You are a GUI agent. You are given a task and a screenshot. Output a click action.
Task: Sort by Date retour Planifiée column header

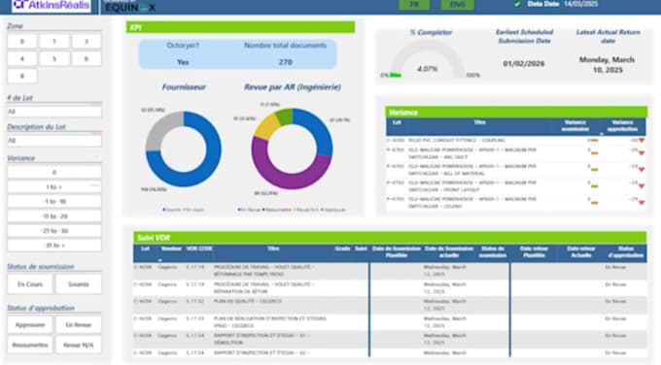[534, 252]
